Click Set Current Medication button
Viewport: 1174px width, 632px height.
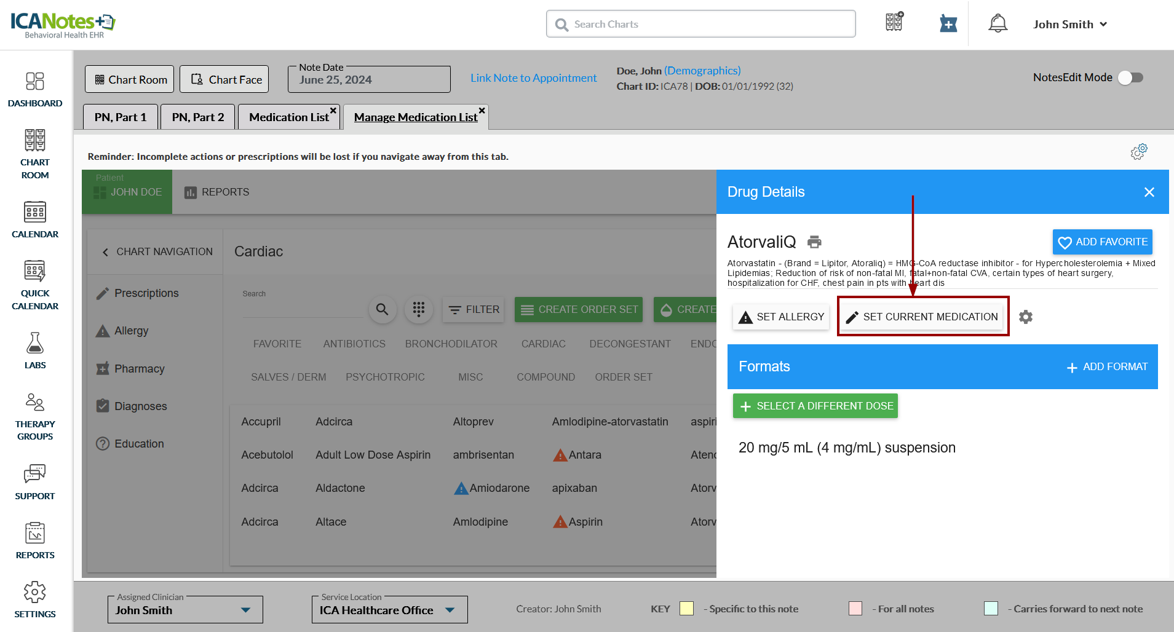922,317
